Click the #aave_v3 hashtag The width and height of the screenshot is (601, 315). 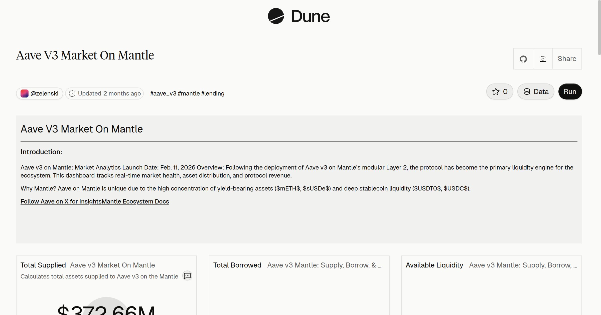point(163,93)
